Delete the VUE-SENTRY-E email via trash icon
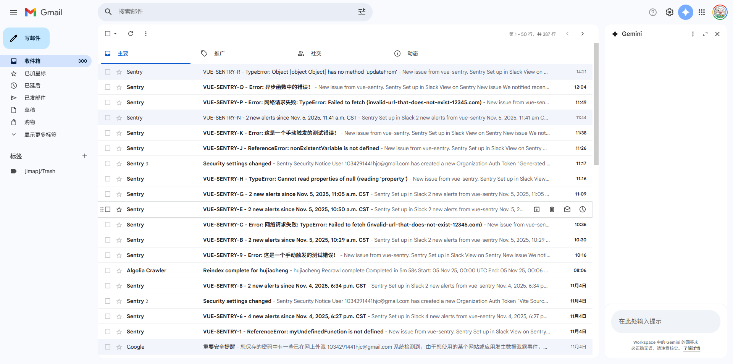This screenshot has width=733, height=364. point(552,209)
